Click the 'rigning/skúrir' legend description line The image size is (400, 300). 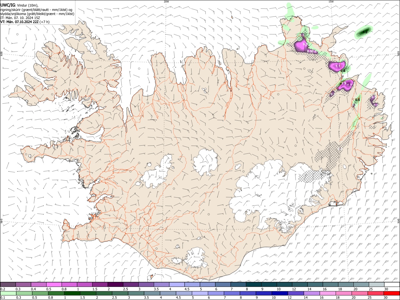click(36, 9)
